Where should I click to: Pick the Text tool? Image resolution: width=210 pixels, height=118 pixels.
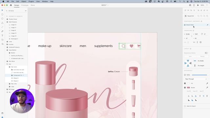tap(2, 35)
